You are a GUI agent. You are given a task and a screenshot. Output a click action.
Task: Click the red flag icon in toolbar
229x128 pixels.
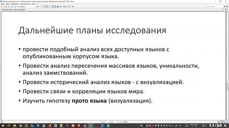[x=73, y=6]
